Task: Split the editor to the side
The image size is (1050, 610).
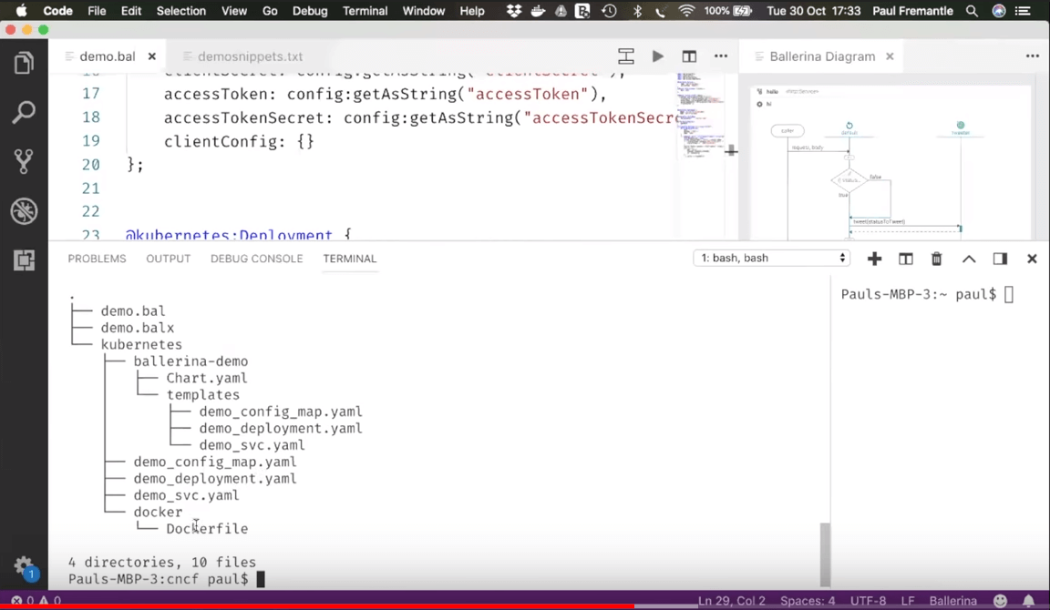Action: 689,56
